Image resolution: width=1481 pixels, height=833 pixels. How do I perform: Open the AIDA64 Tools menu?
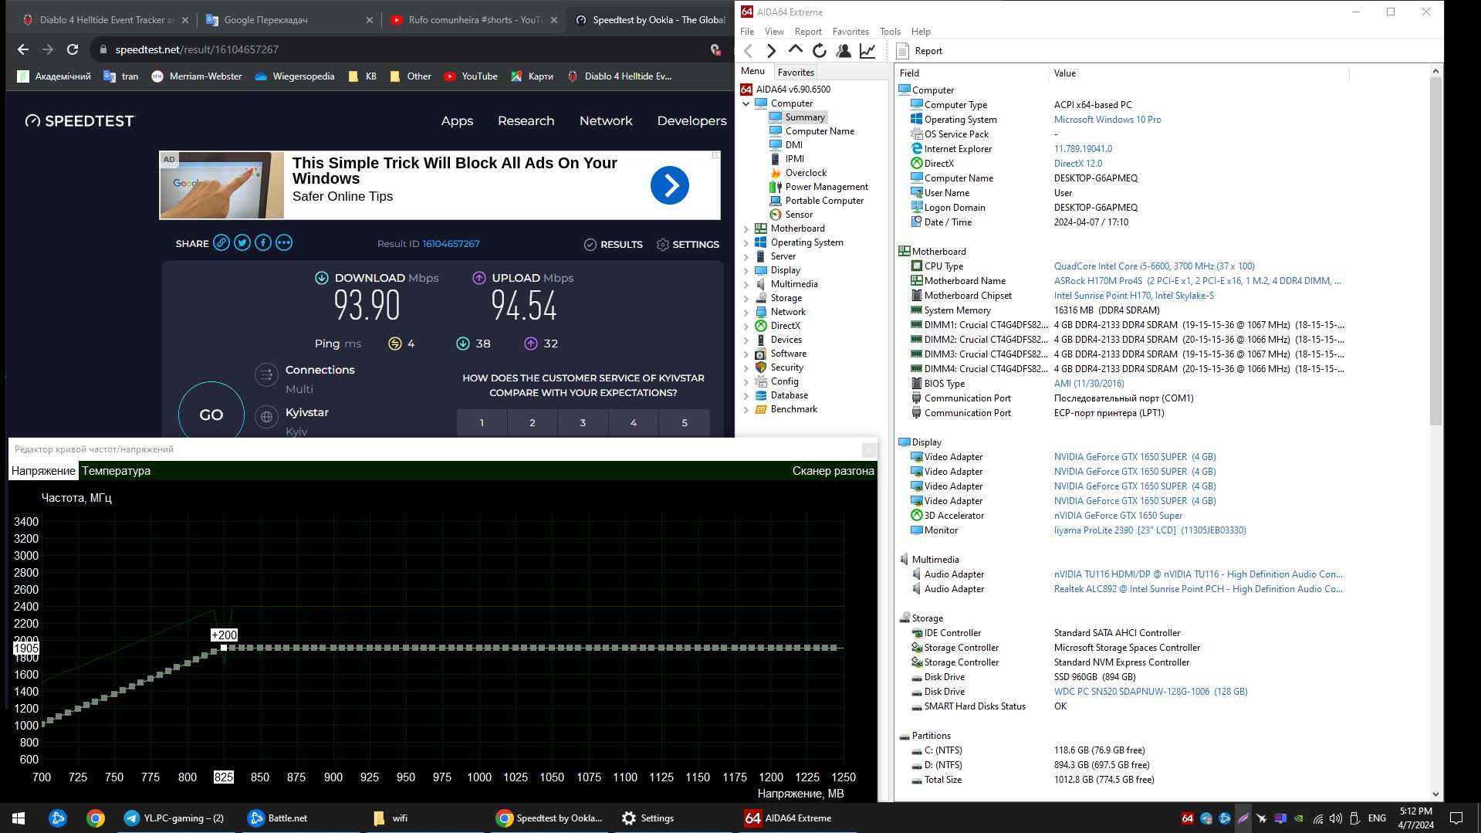(x=890, y=32)
